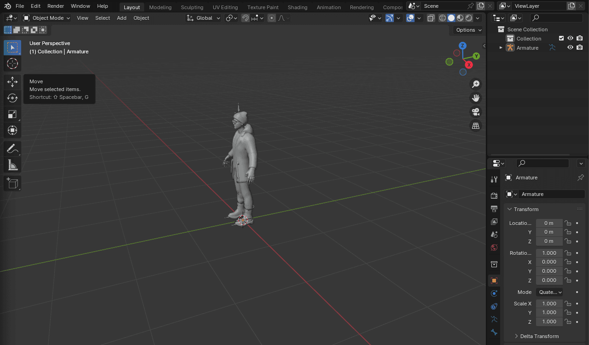589x345 pixels.
Task: Expand the Armature item in the outliner
Action: (x=501, y=47)
